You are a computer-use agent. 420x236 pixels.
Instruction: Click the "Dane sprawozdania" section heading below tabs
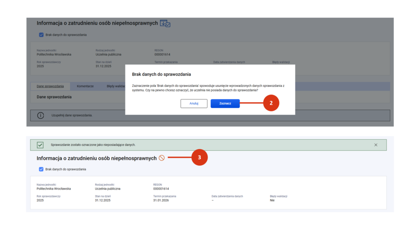(x=54, y=97)
